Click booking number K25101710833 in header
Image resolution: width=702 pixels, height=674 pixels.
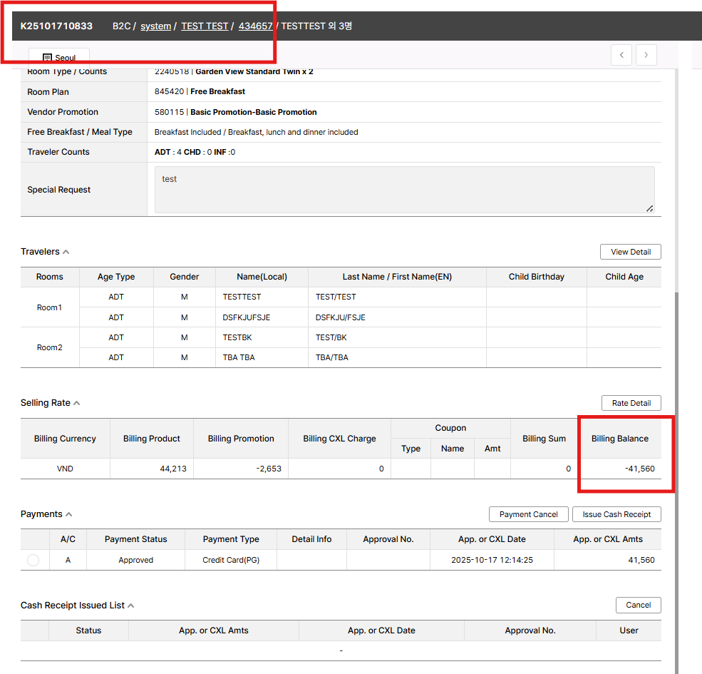[56, 26]
